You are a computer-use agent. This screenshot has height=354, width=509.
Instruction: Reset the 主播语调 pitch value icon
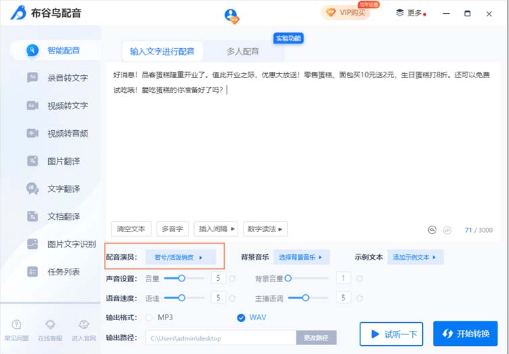coord(360,298)
